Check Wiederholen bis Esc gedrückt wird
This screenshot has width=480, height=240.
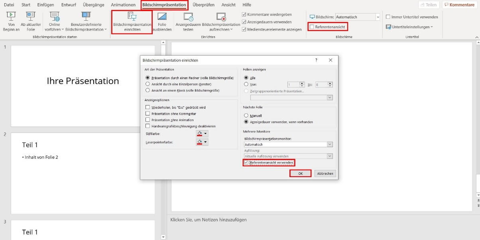[x=148, y=107]
